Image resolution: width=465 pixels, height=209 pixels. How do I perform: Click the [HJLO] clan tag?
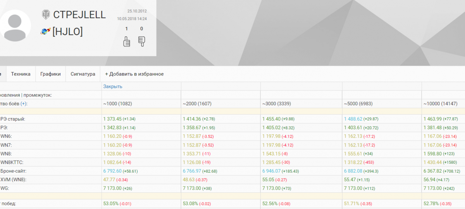click(x=67, y=32)
